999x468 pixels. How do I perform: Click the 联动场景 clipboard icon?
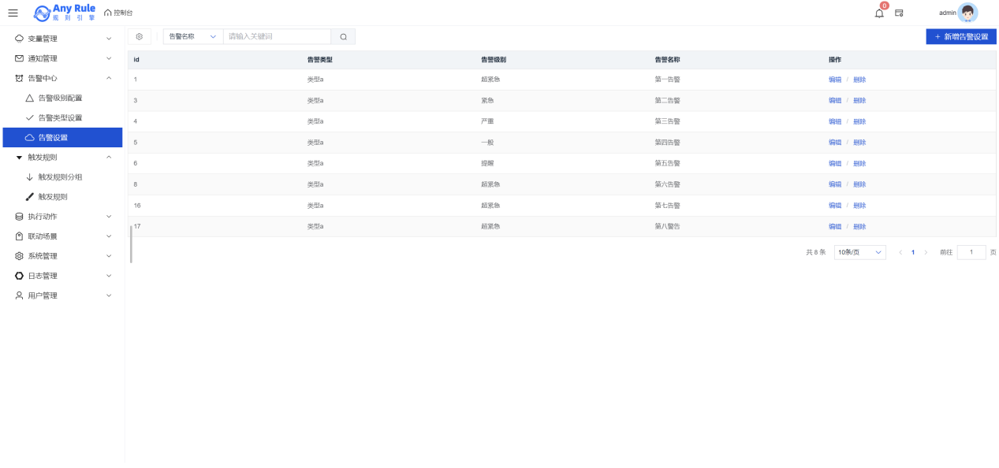[20, 236]
